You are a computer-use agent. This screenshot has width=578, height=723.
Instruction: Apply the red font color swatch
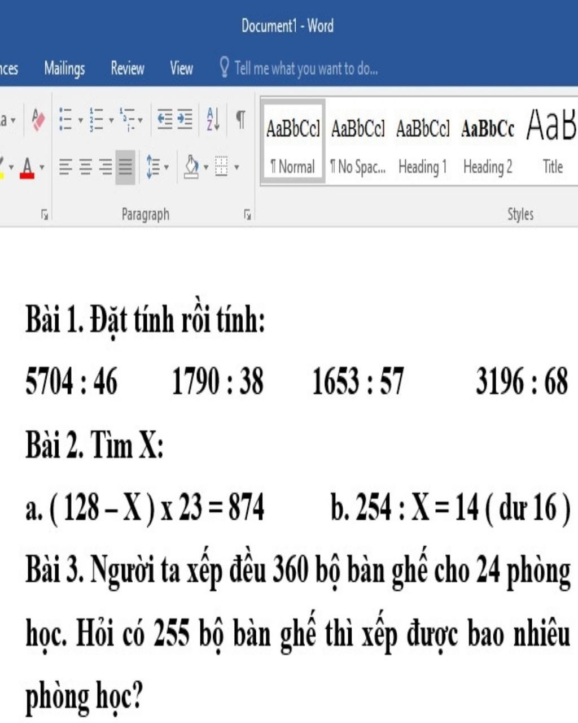coord(27,167)
